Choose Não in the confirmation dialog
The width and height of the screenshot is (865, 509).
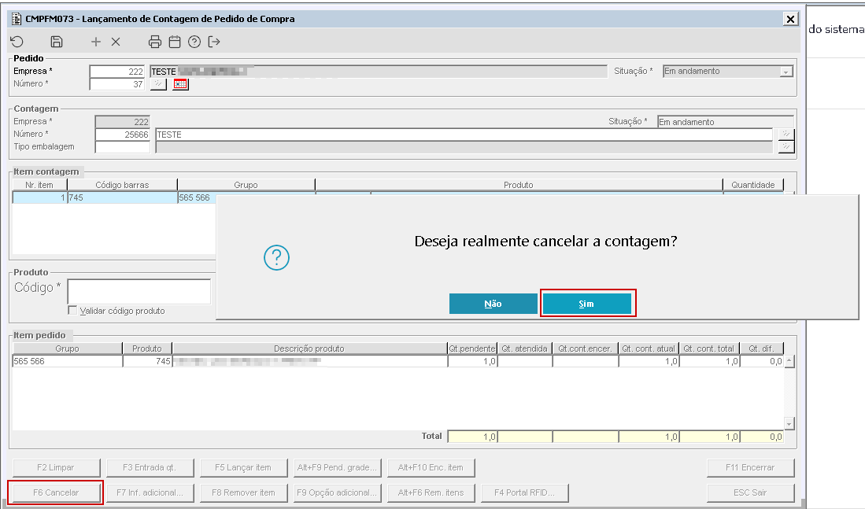tap(493, 304)
